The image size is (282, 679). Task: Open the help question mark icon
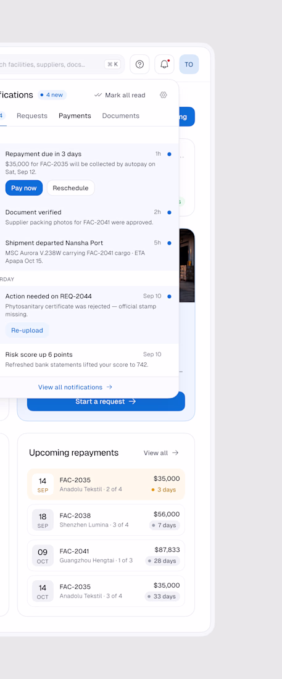tap(139, 65)
